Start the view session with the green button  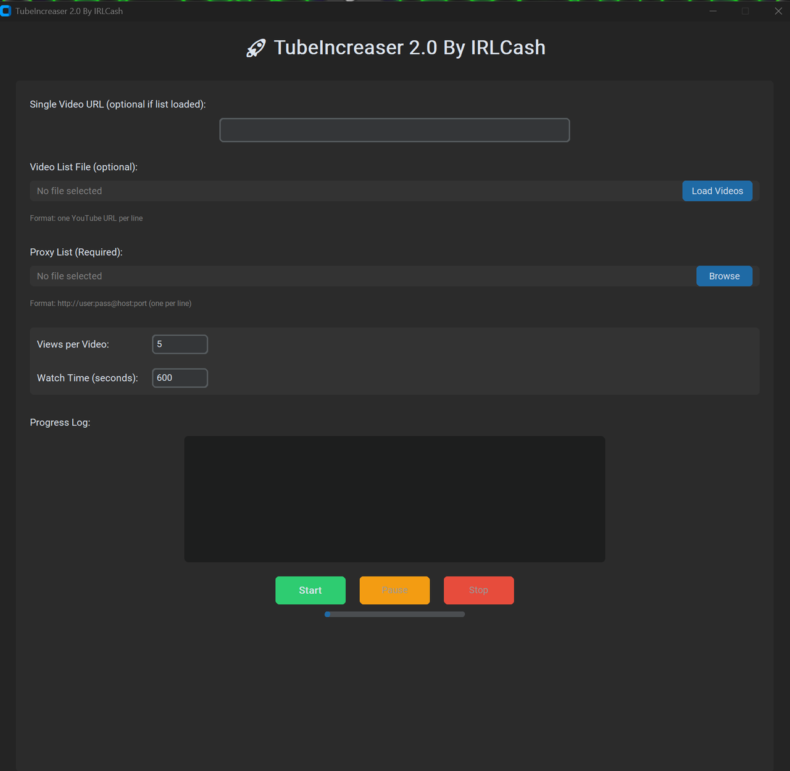(310, 590)
